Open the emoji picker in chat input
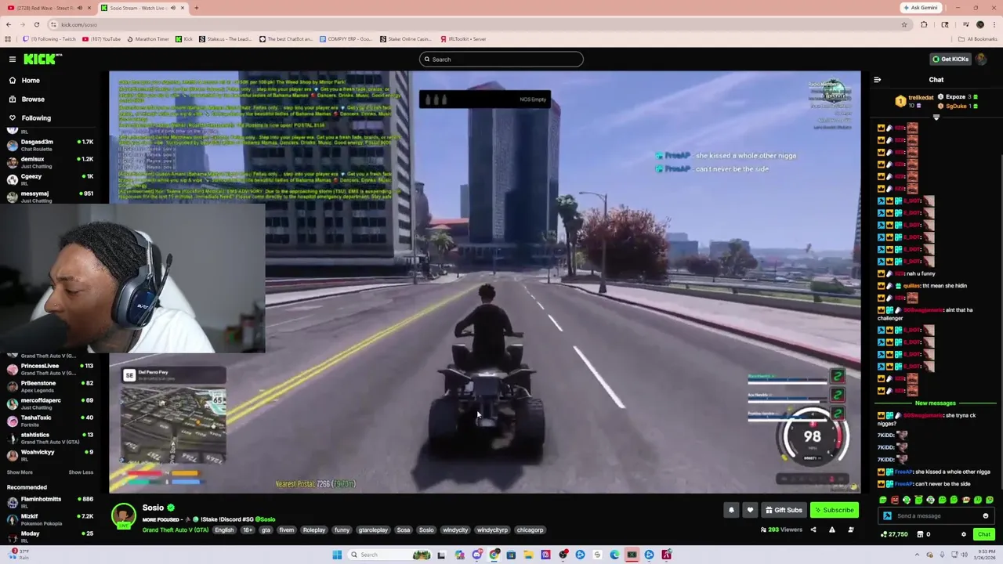 pos(986,516)
